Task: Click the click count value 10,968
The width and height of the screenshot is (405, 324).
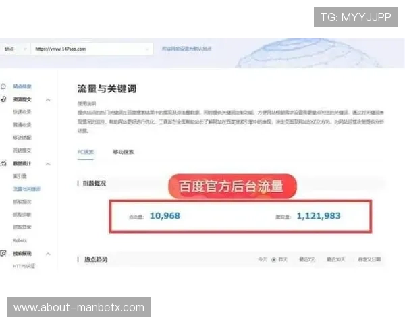Action: point(165,216)
